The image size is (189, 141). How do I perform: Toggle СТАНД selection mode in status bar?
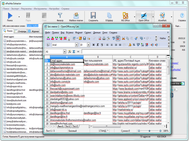[x=102, y=131]
